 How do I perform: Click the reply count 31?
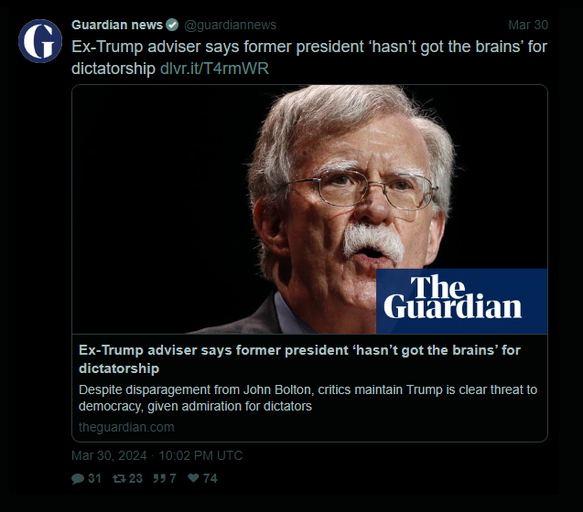[95, 478]
